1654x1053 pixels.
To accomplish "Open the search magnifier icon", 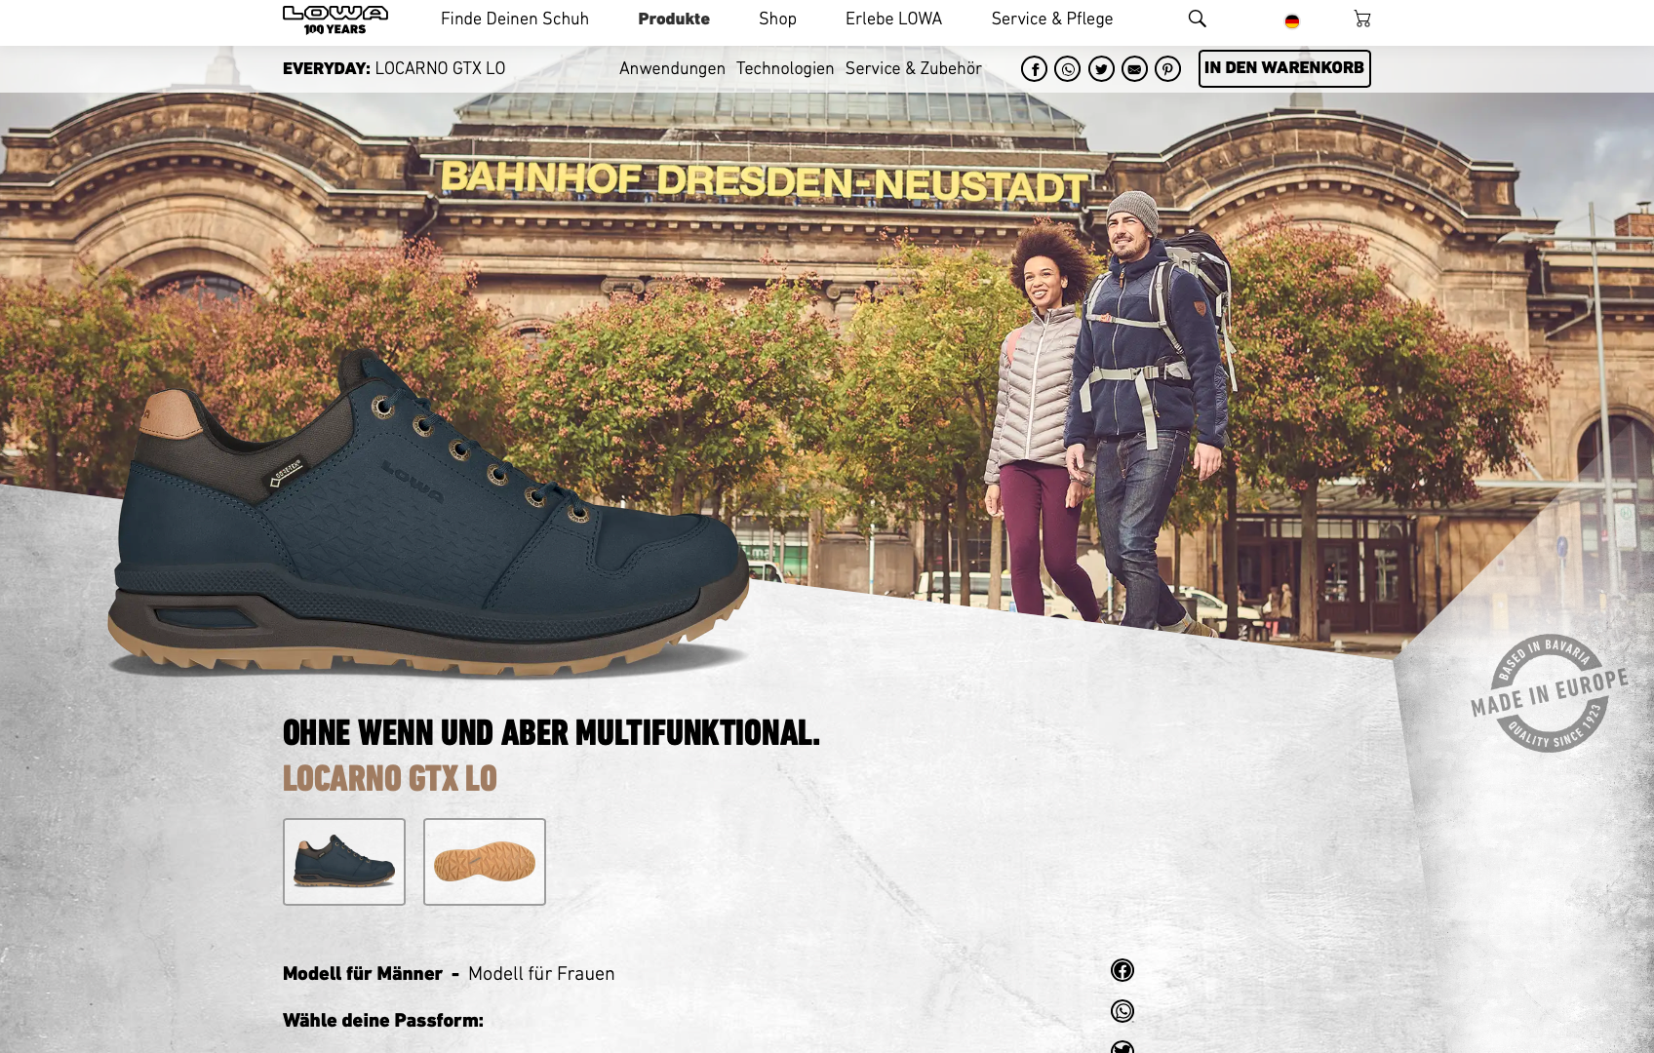I will [1198, 19].
